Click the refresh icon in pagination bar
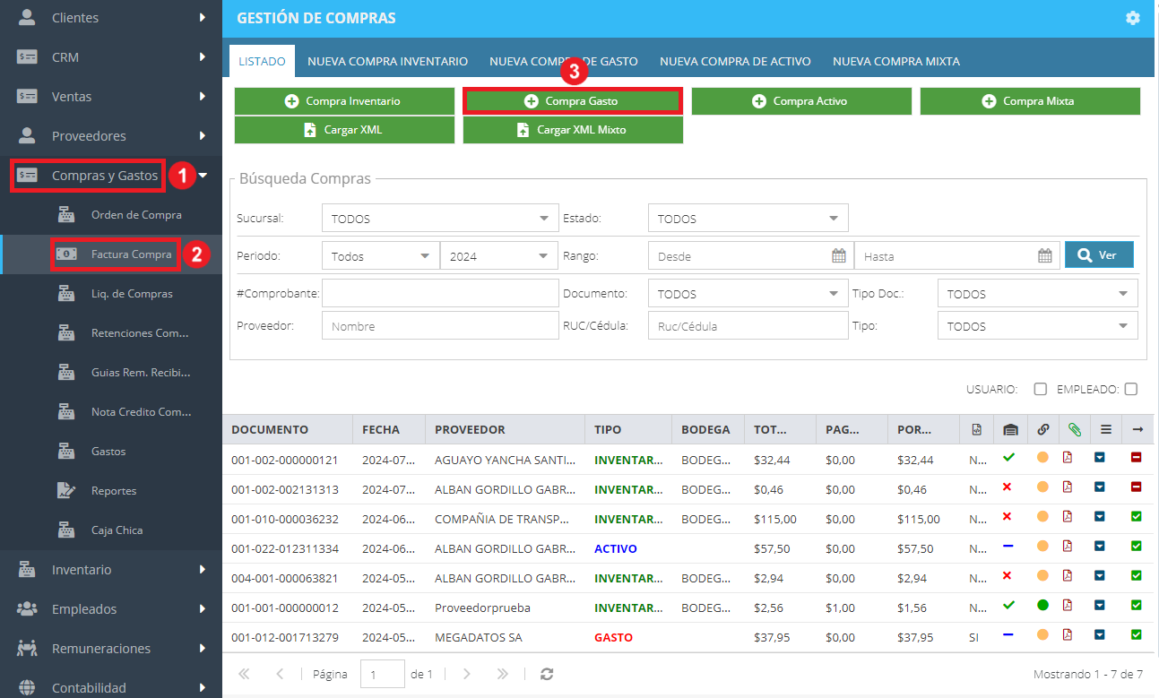Image resolution: width=1159 pixels, height=698 pixels. pos(547,674)
